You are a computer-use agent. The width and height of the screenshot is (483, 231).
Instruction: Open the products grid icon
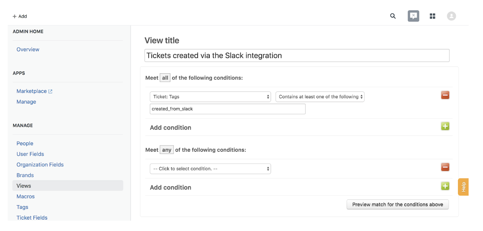coord(432,16)
